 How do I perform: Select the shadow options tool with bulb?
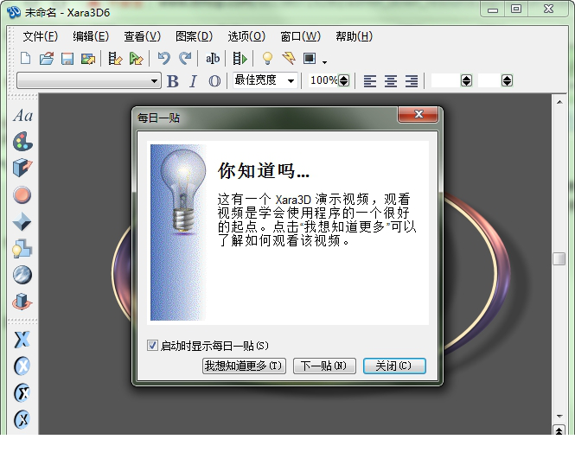click(22, 249)
